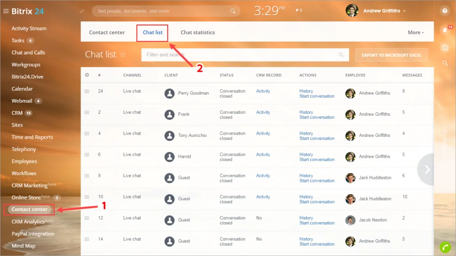Open Chat and Calls menu item

pos(28,53)
